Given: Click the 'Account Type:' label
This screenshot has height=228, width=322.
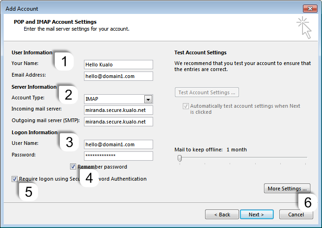Looking at the screenshot, I should pyautogui.click(x=28, y=98).
